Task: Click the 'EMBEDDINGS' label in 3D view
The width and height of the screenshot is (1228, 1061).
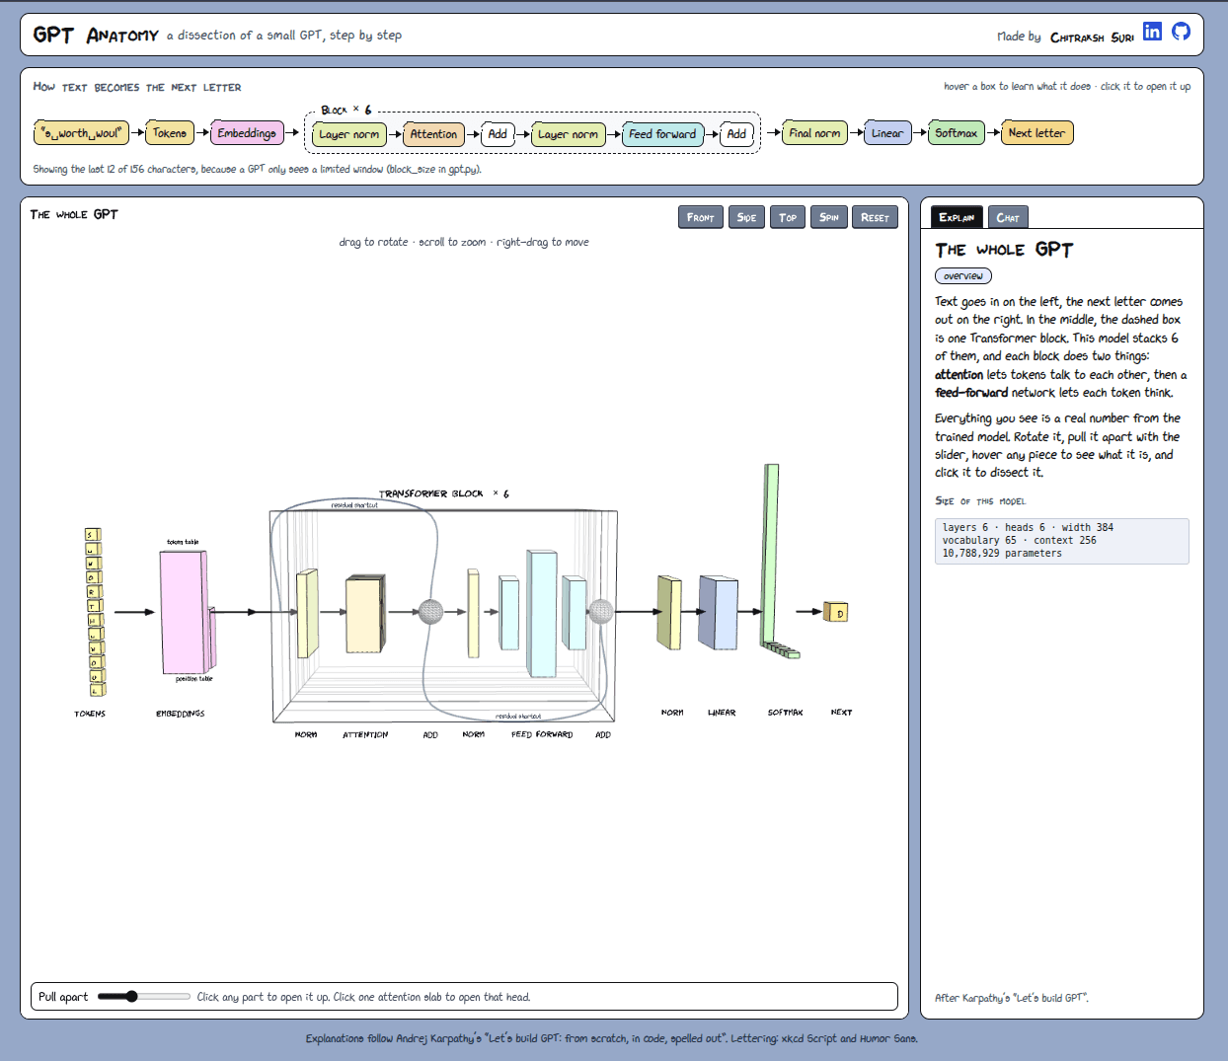Action: coord(181,714)
